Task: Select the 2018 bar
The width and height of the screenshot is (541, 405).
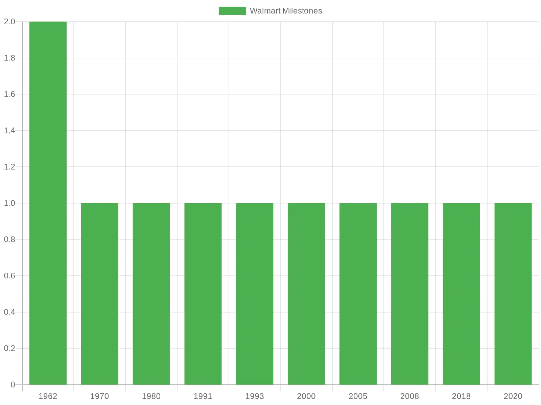Action: coord(462,294)
